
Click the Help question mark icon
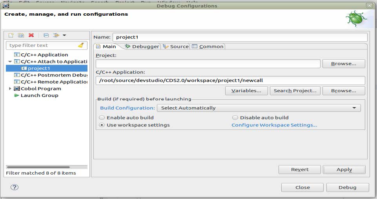tap(14, 187)
